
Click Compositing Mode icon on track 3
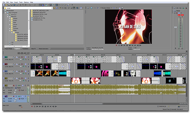tap(24, 74)
